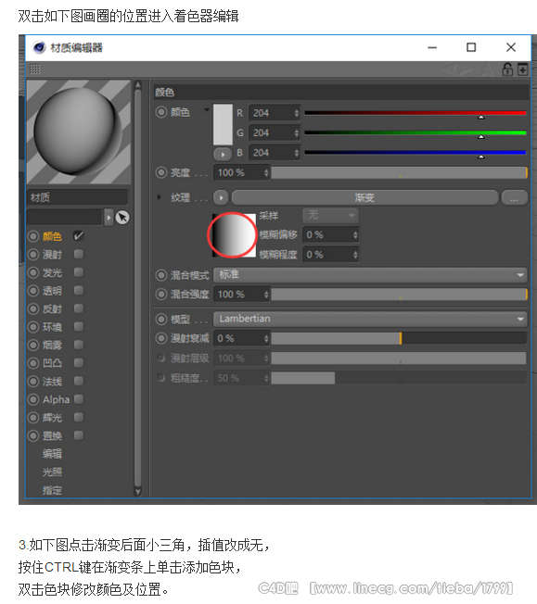537x604 pixels.
Task: Select the 颜色 channel in the list
Action: (52, 236)
